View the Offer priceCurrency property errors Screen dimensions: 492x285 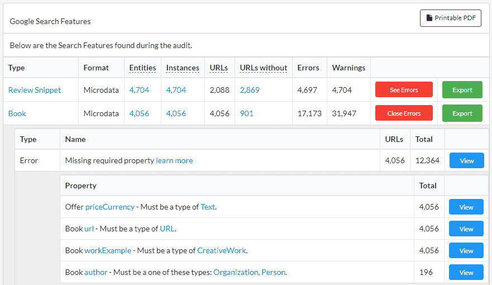pos(466,207)
